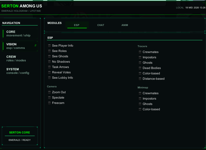Enable Ghosts on Minimap

(x=140, y=104)
